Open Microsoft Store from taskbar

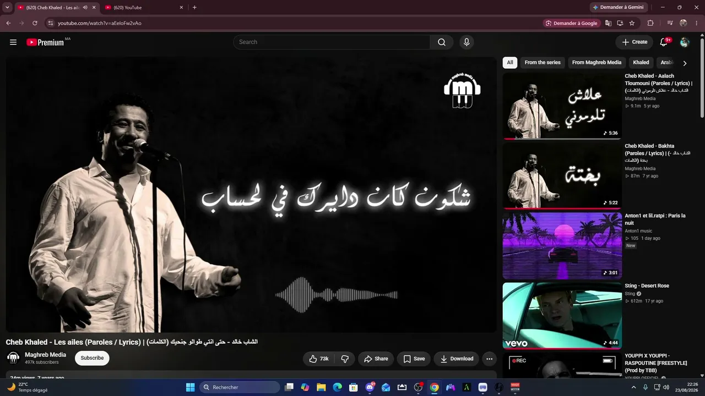[x=354, y=387]
